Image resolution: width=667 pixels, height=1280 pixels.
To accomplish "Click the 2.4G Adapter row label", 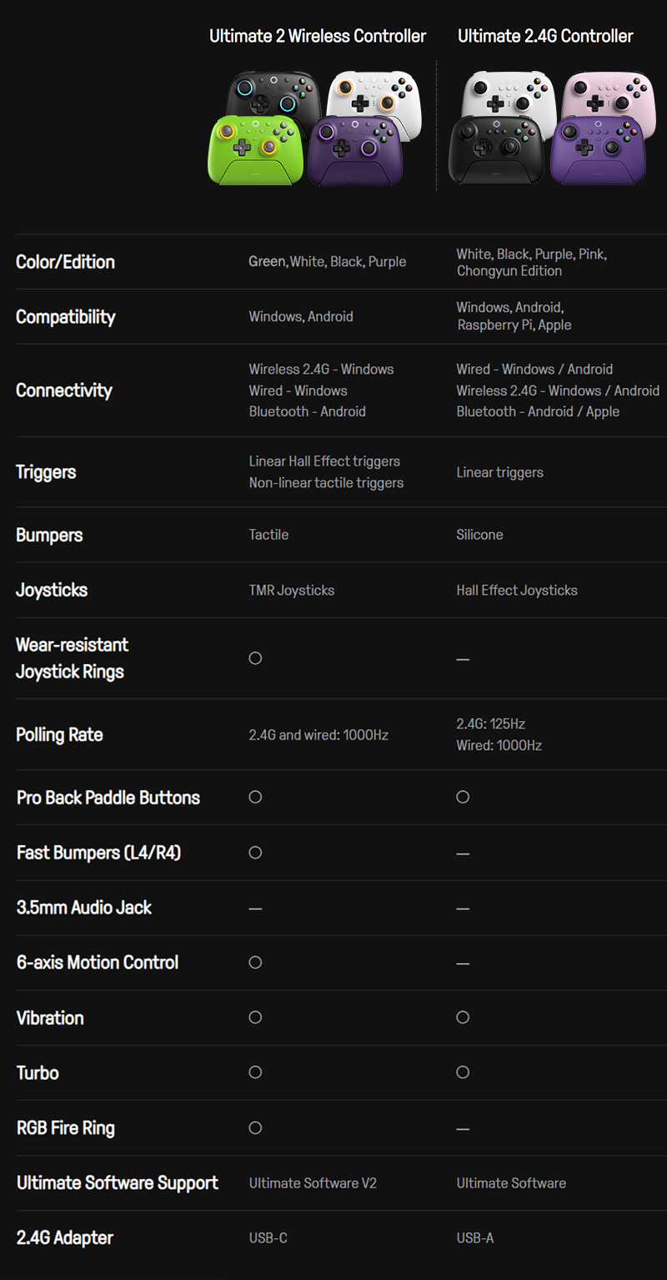I will 65,1238.
